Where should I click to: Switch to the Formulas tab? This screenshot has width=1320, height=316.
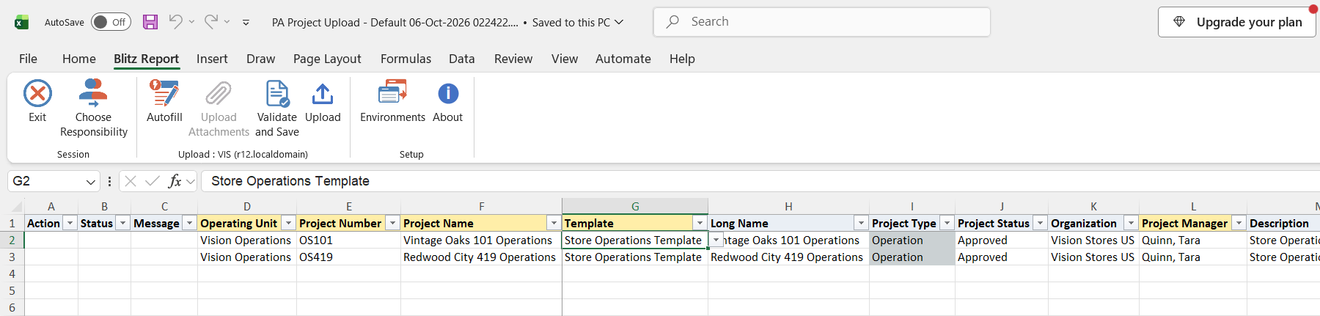click(x=406, y=59)
